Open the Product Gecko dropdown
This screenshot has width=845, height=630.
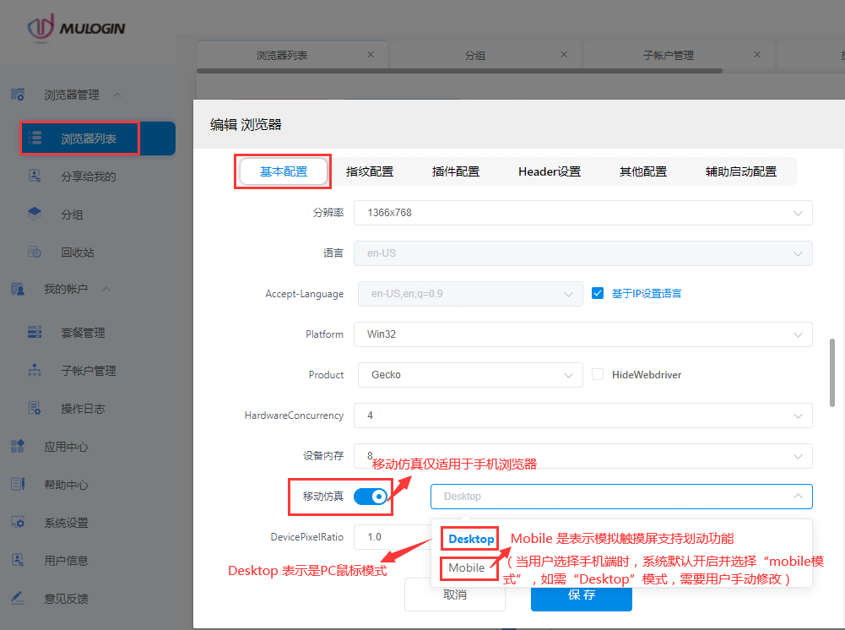[x=470, y=375]
